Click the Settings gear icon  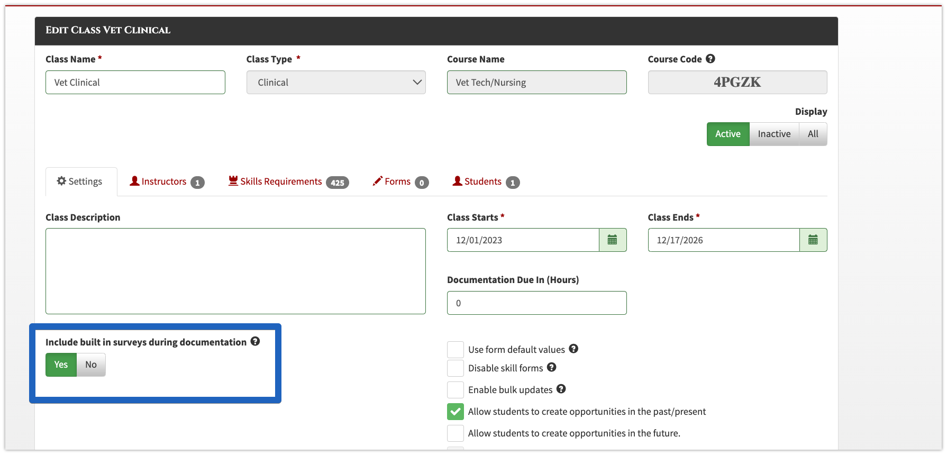[x=61, y=181]
